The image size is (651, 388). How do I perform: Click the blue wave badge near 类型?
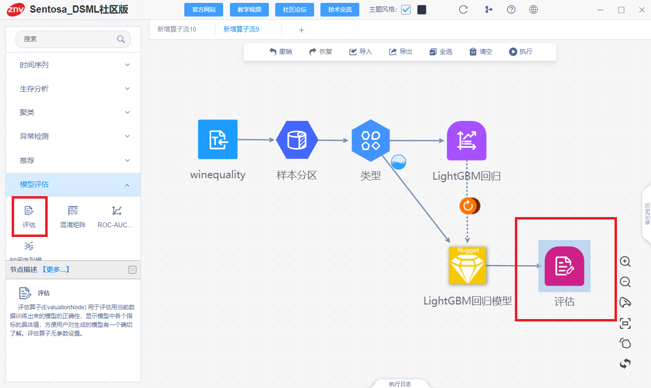[399, 162]
